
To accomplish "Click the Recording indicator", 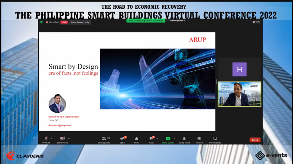I will [x=52, y=22].
